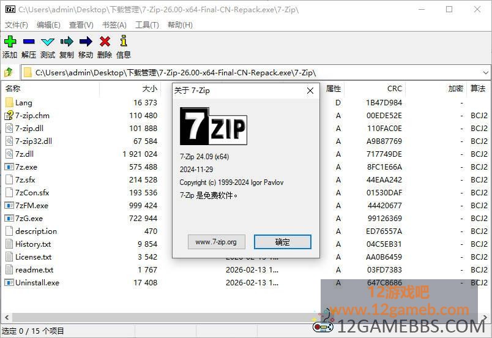Click CRC value AA0B6459

tap(384, 257)
